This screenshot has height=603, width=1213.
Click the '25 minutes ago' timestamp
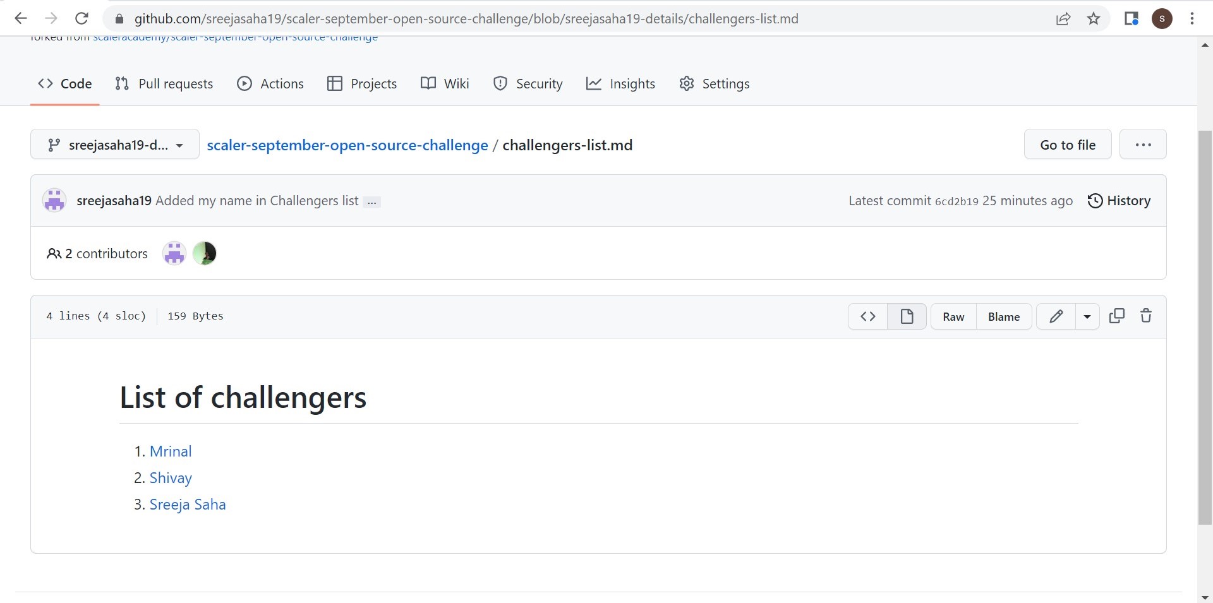click(x=1027, y=201)
